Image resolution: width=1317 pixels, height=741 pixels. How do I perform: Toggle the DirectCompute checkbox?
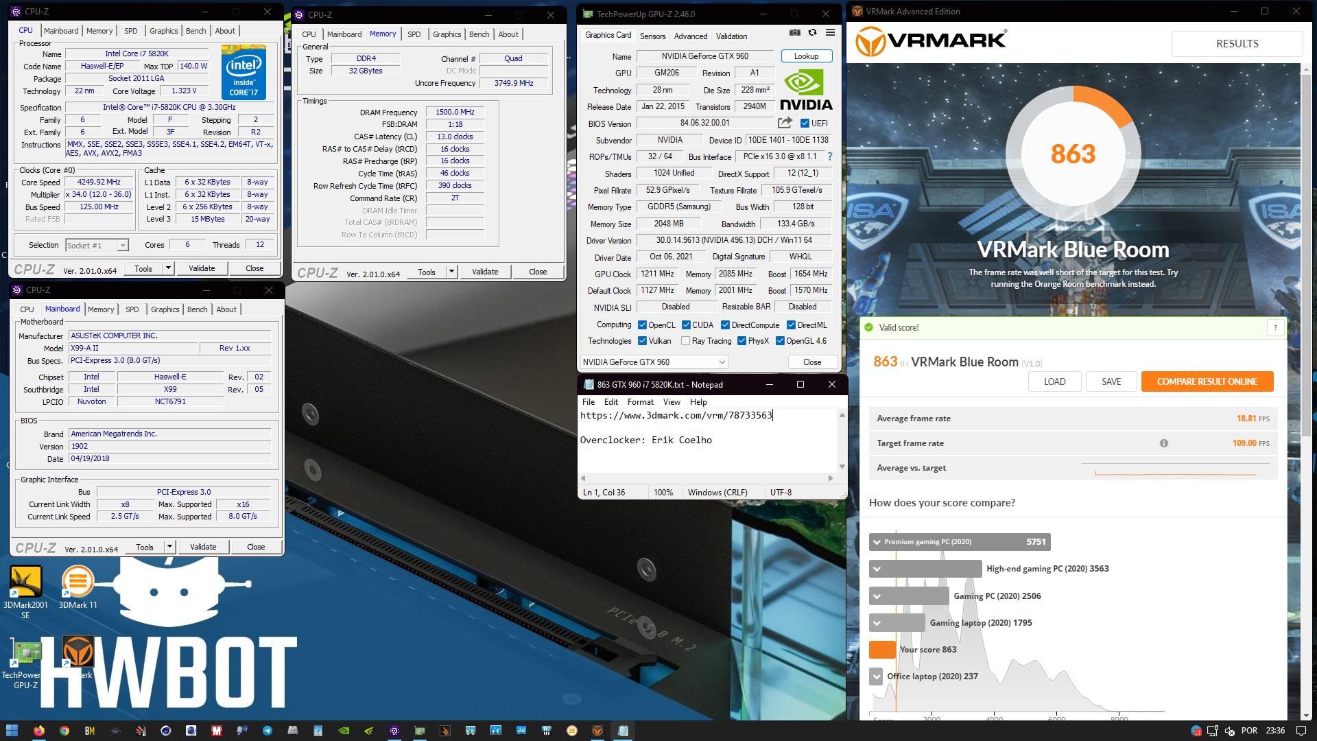pyautogui.click(x=725, y=325)
